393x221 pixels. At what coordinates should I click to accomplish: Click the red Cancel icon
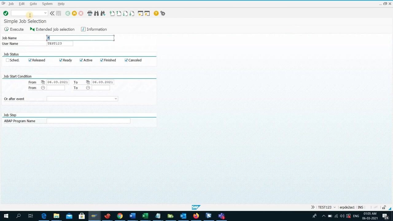(x=81, y=13)
